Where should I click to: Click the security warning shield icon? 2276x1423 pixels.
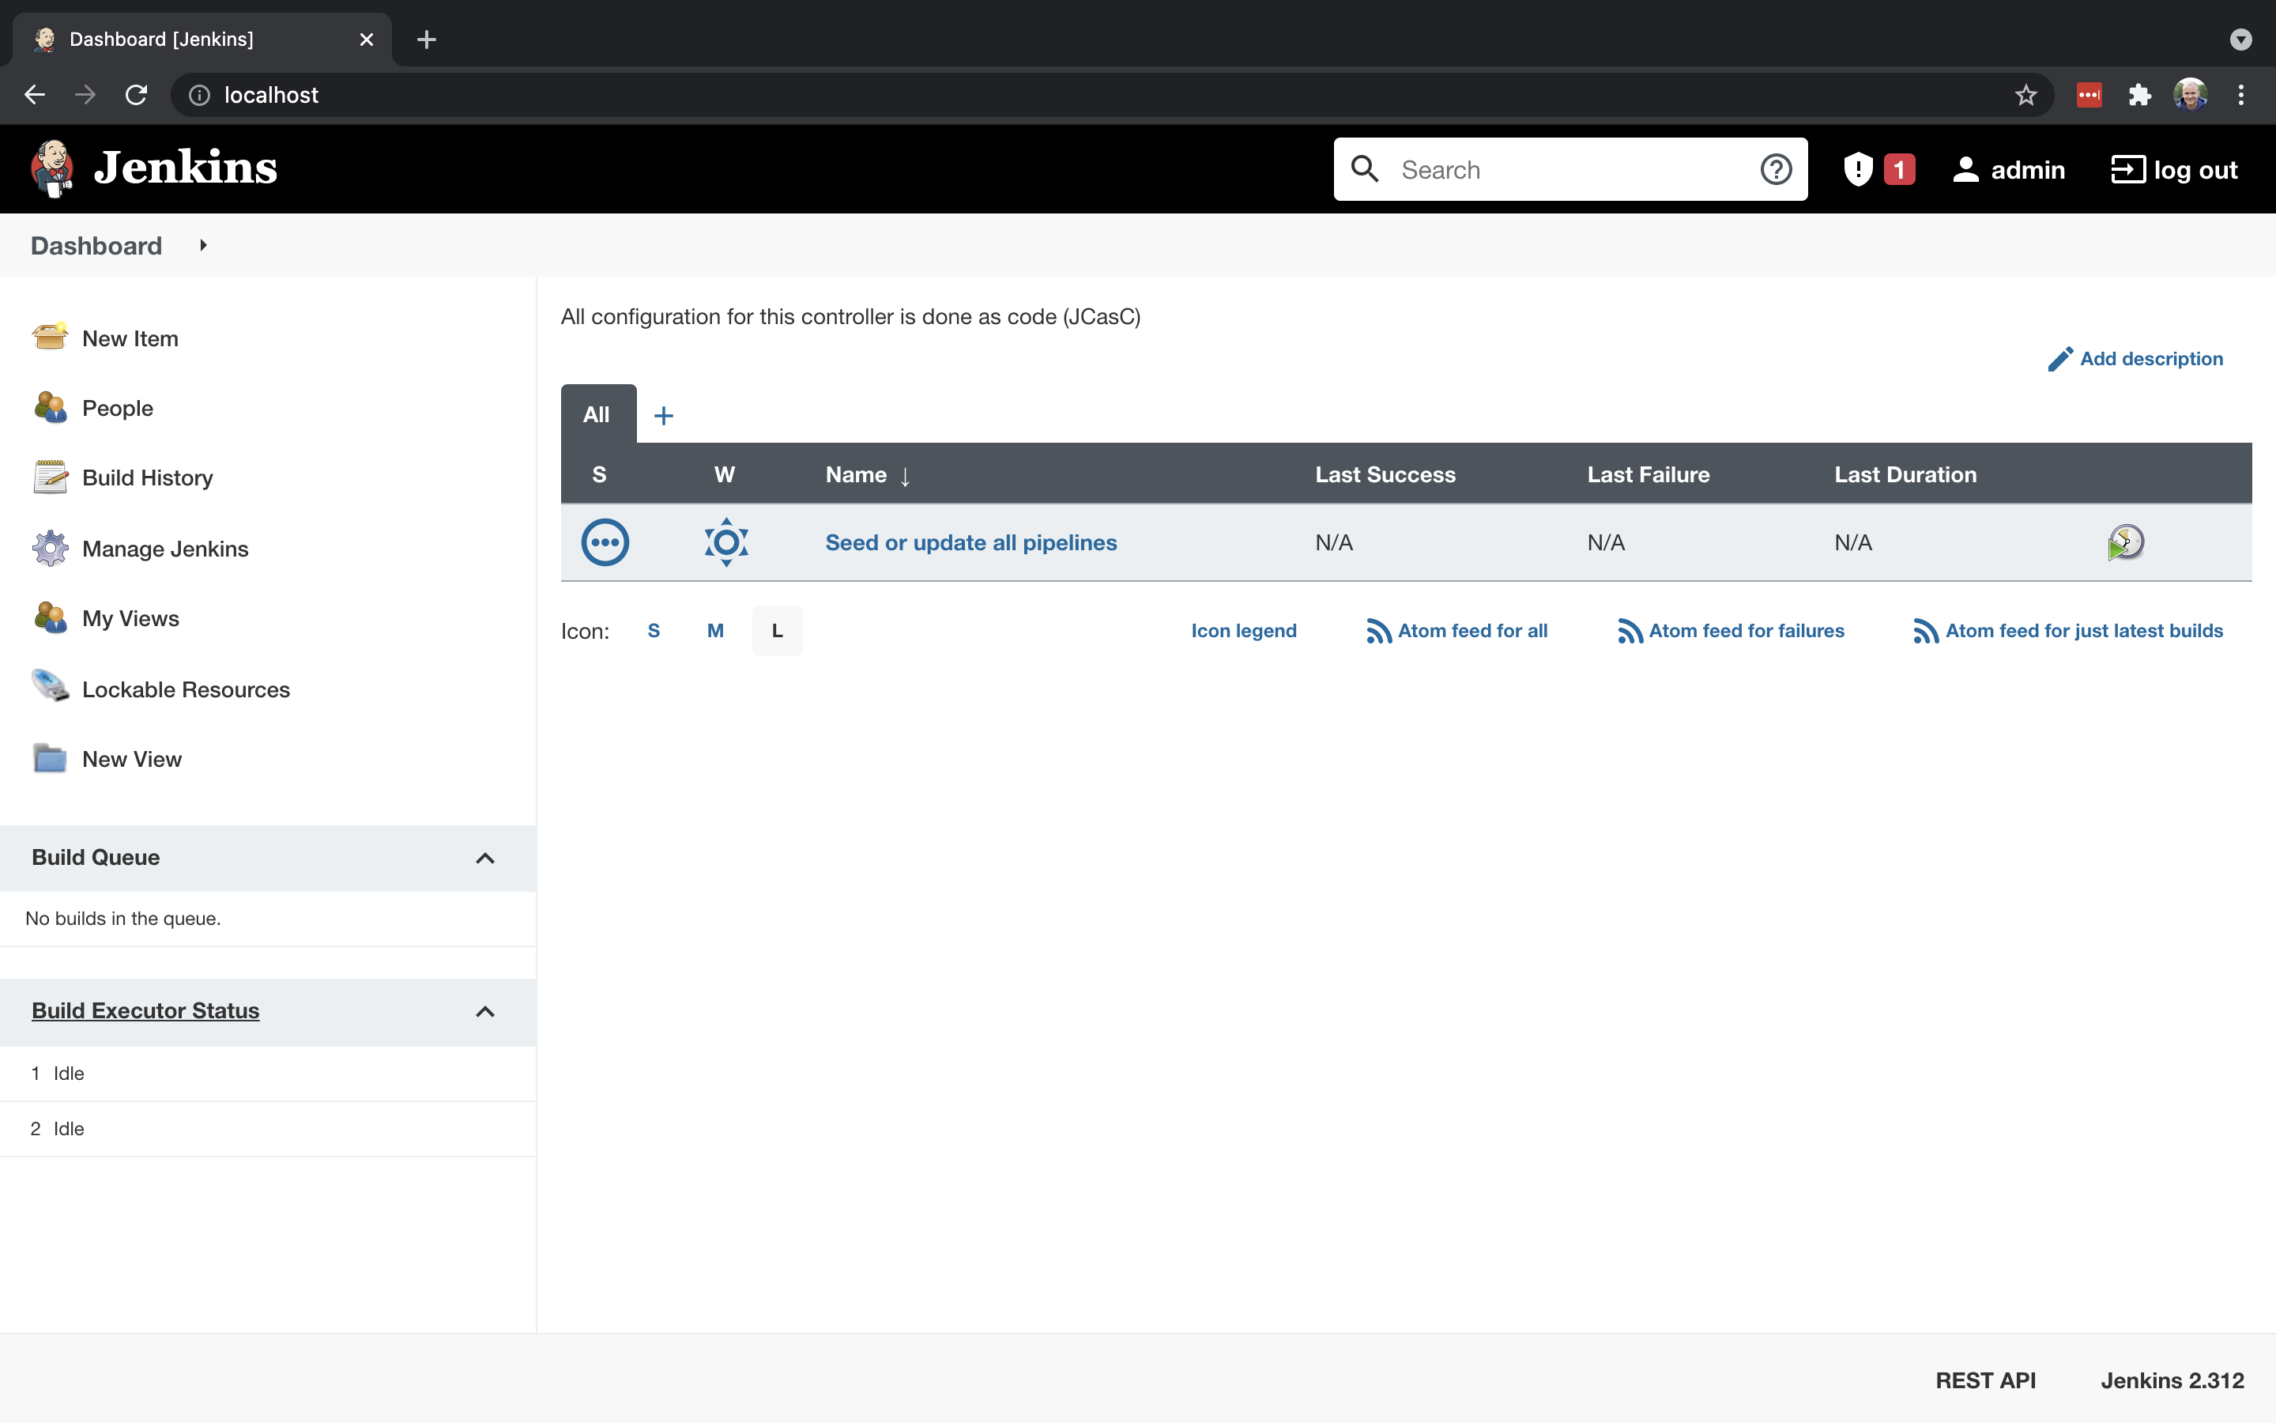pos(1859,169)
